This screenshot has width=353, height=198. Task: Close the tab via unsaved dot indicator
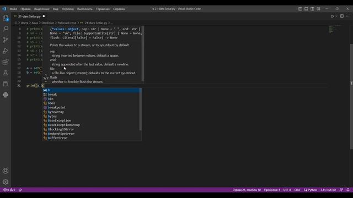[x=44, y=16]
